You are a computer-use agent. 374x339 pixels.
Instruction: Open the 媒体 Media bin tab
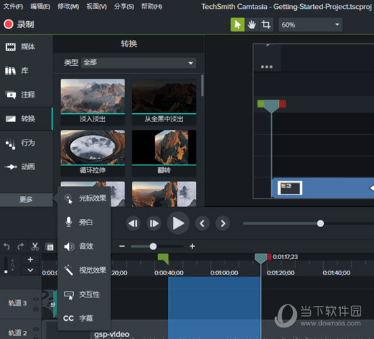coord(26,47)
